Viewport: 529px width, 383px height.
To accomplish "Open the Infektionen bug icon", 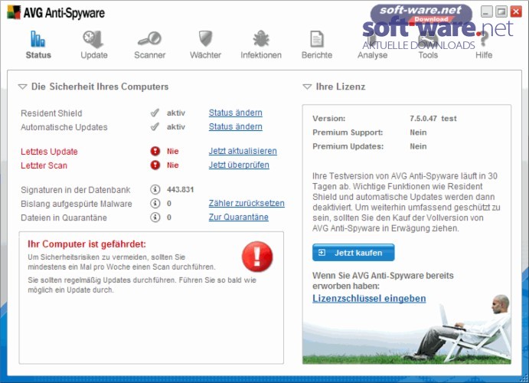I will click(261, 38).
